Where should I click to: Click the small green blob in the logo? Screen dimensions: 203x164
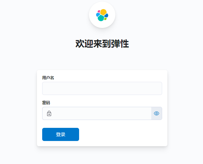(105, 19)
